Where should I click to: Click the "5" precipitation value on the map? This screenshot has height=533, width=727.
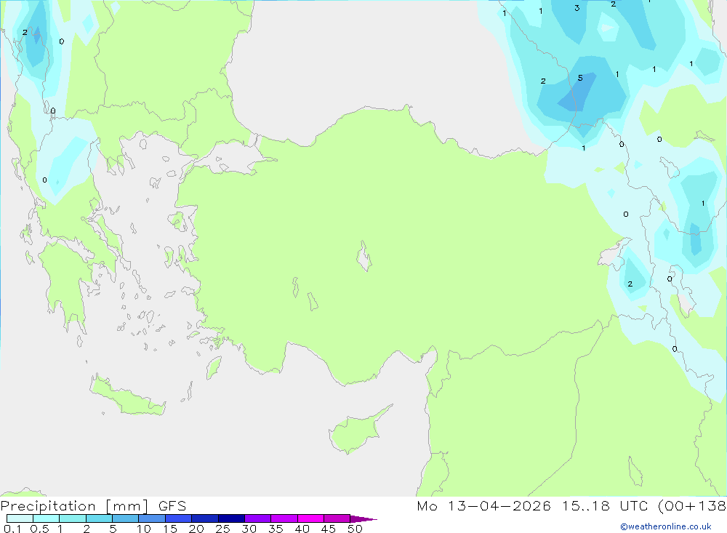pyautogui.click(x=580, y=78)
